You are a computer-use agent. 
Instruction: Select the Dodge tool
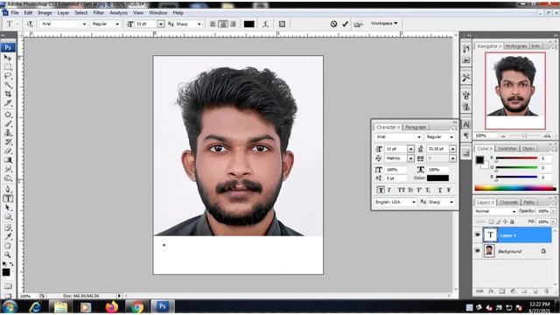click(8, 178)
